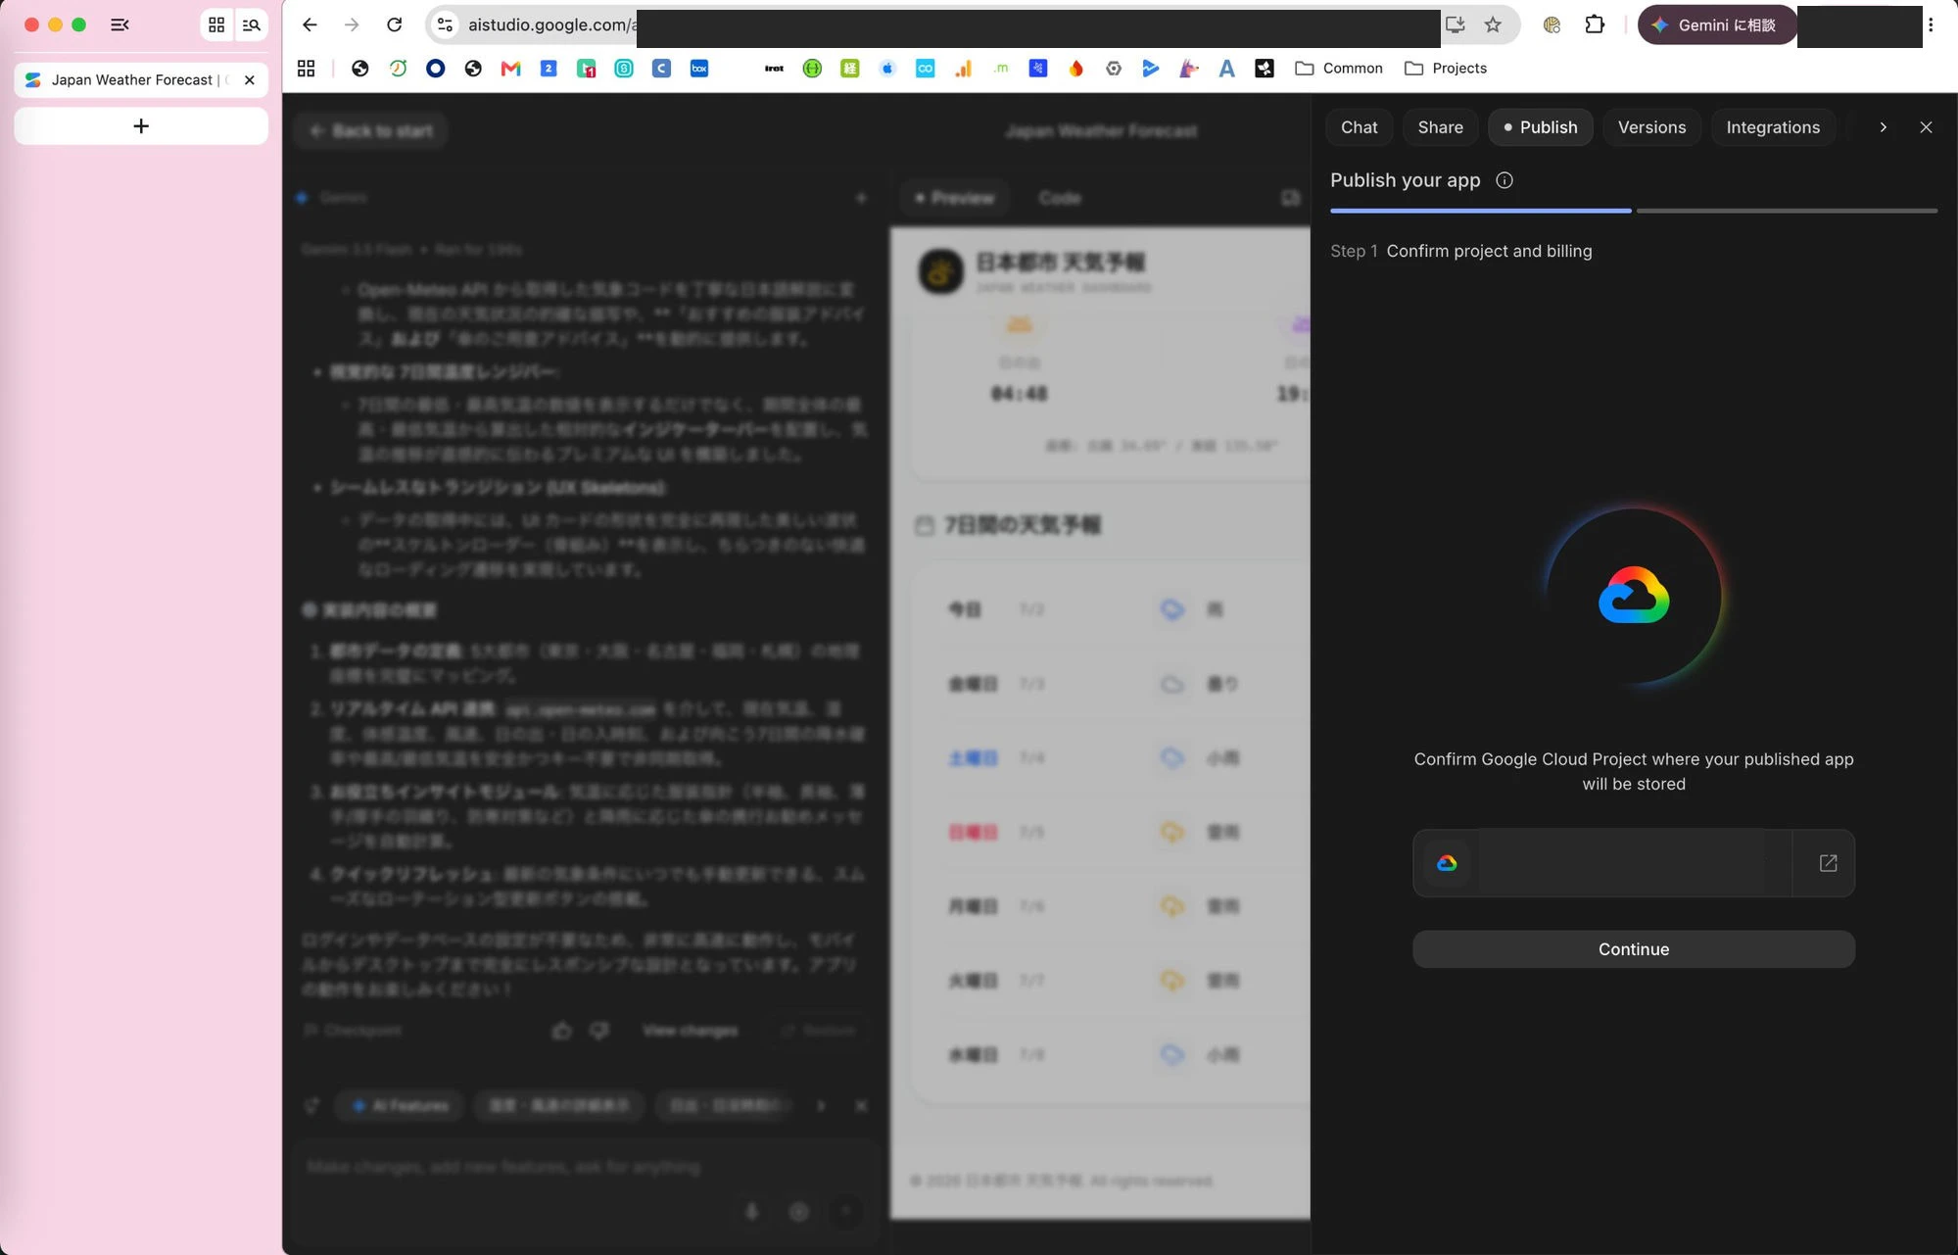
Task: Open the tab groups grid icon
Action: tap(216, 24)
